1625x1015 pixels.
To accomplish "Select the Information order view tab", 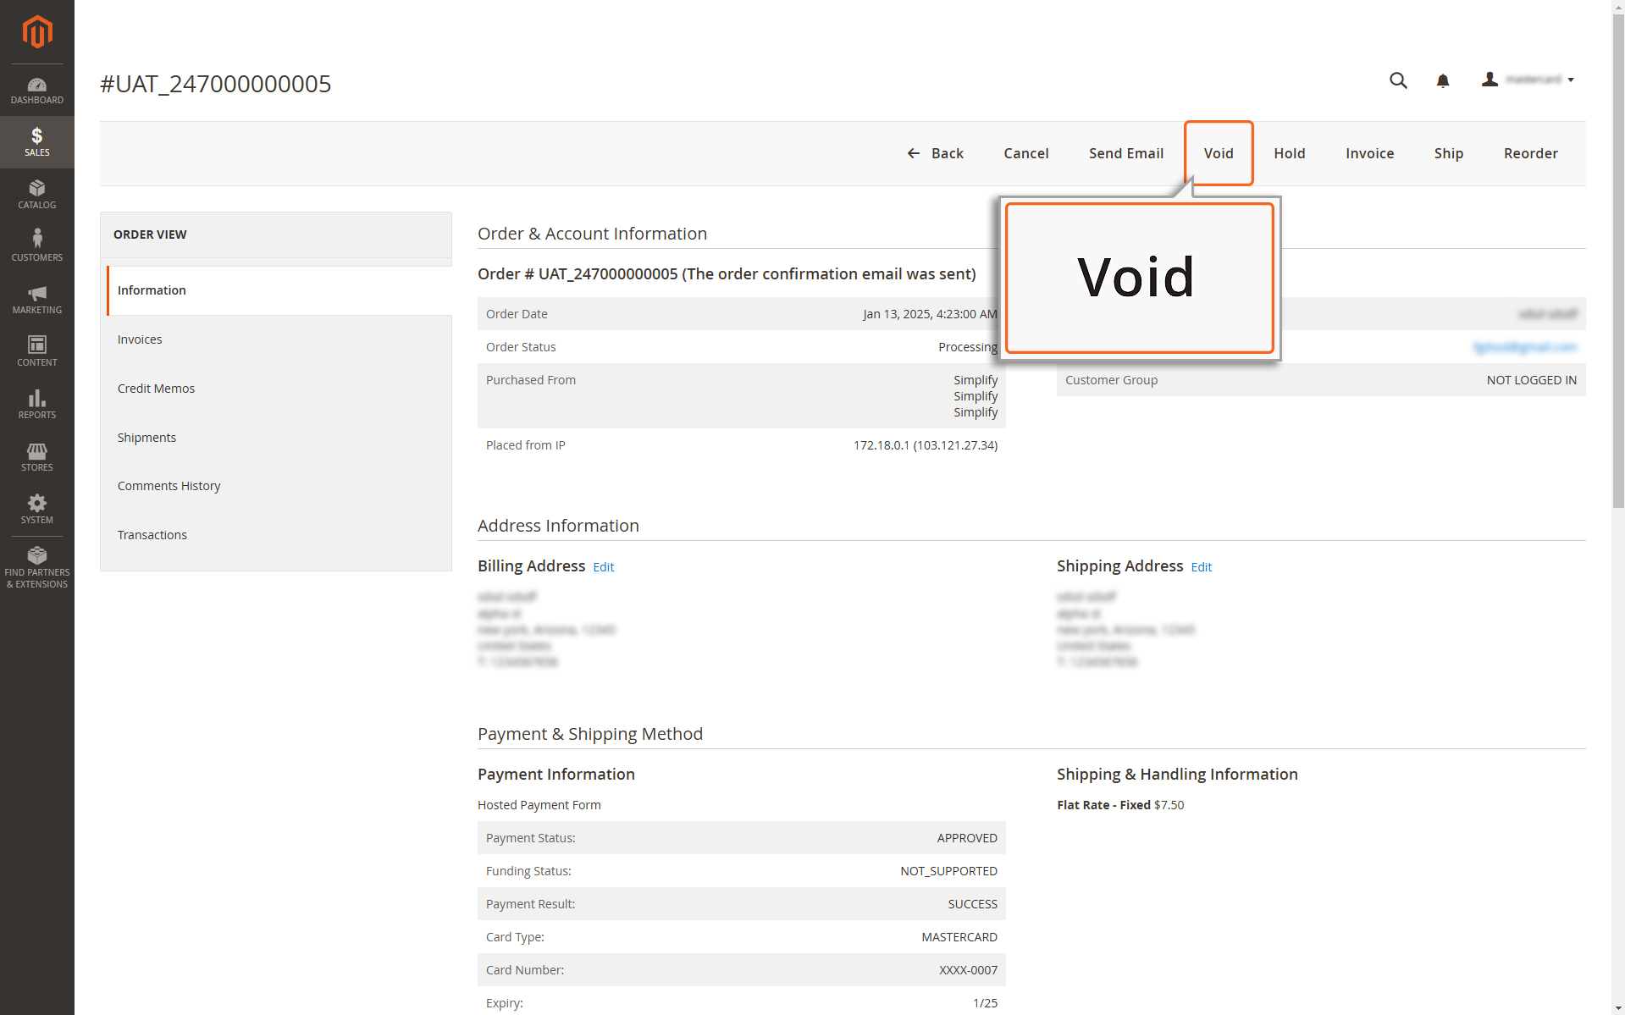I will tap(279, 290).
